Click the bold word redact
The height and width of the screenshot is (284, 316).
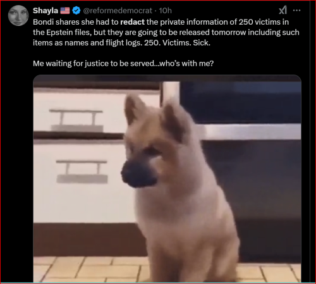tap(132, 22)
